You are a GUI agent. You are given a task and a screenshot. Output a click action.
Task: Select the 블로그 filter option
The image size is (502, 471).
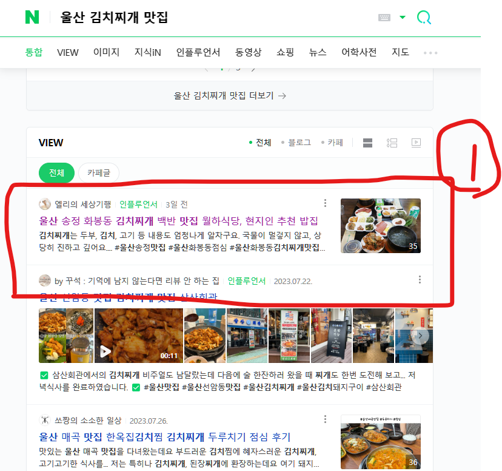pyautogui.click(x=296, y=143)
